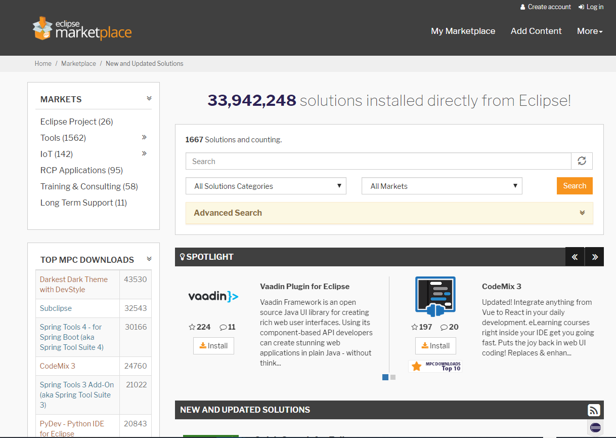The width and height of the screenshot is (616, 438).
Task: Open Training & Consulting (58) market
Action: (x=89, y=186)
